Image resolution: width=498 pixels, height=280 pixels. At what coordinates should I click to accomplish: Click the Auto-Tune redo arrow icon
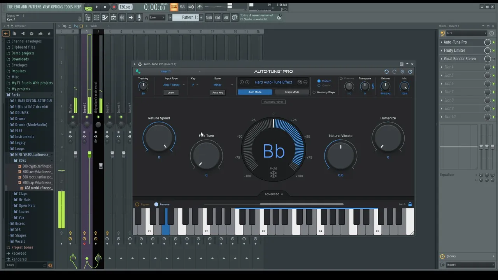[394, 72]
